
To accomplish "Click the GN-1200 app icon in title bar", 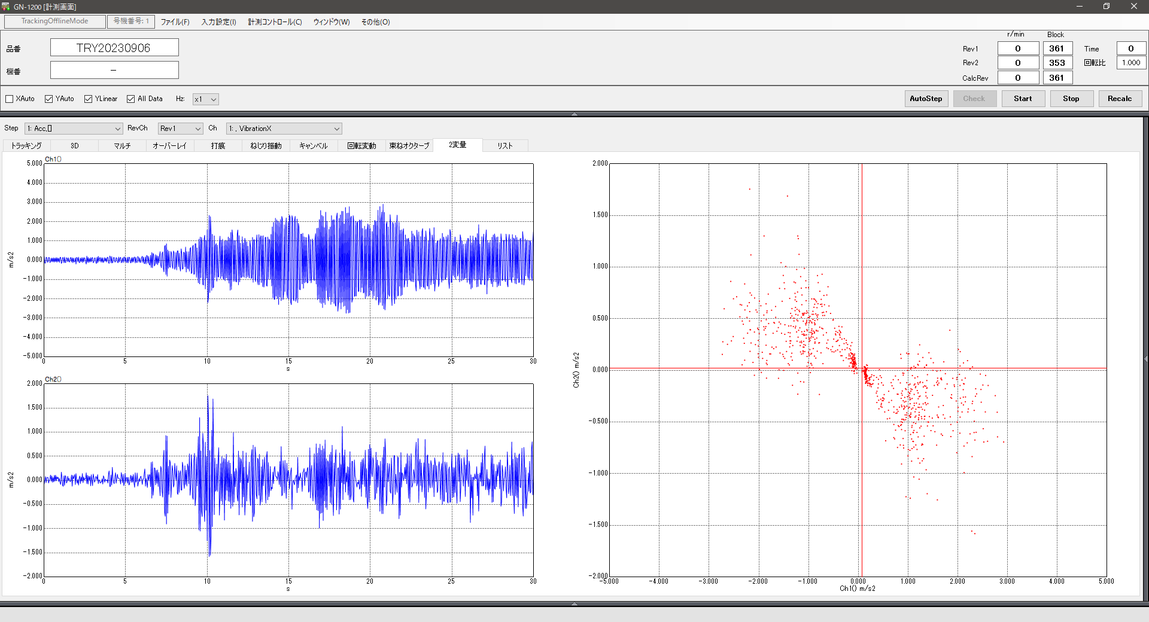I will coord(6,7).
